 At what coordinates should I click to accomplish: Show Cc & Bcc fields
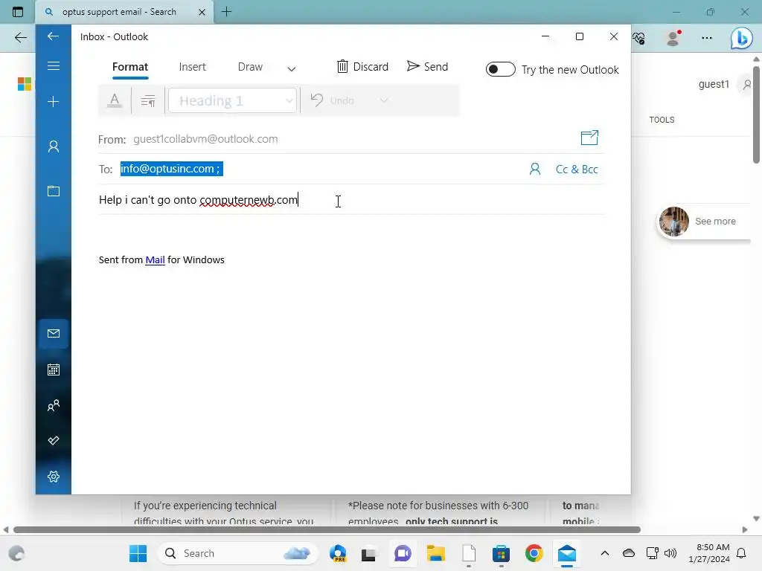[x=577, y=170]
